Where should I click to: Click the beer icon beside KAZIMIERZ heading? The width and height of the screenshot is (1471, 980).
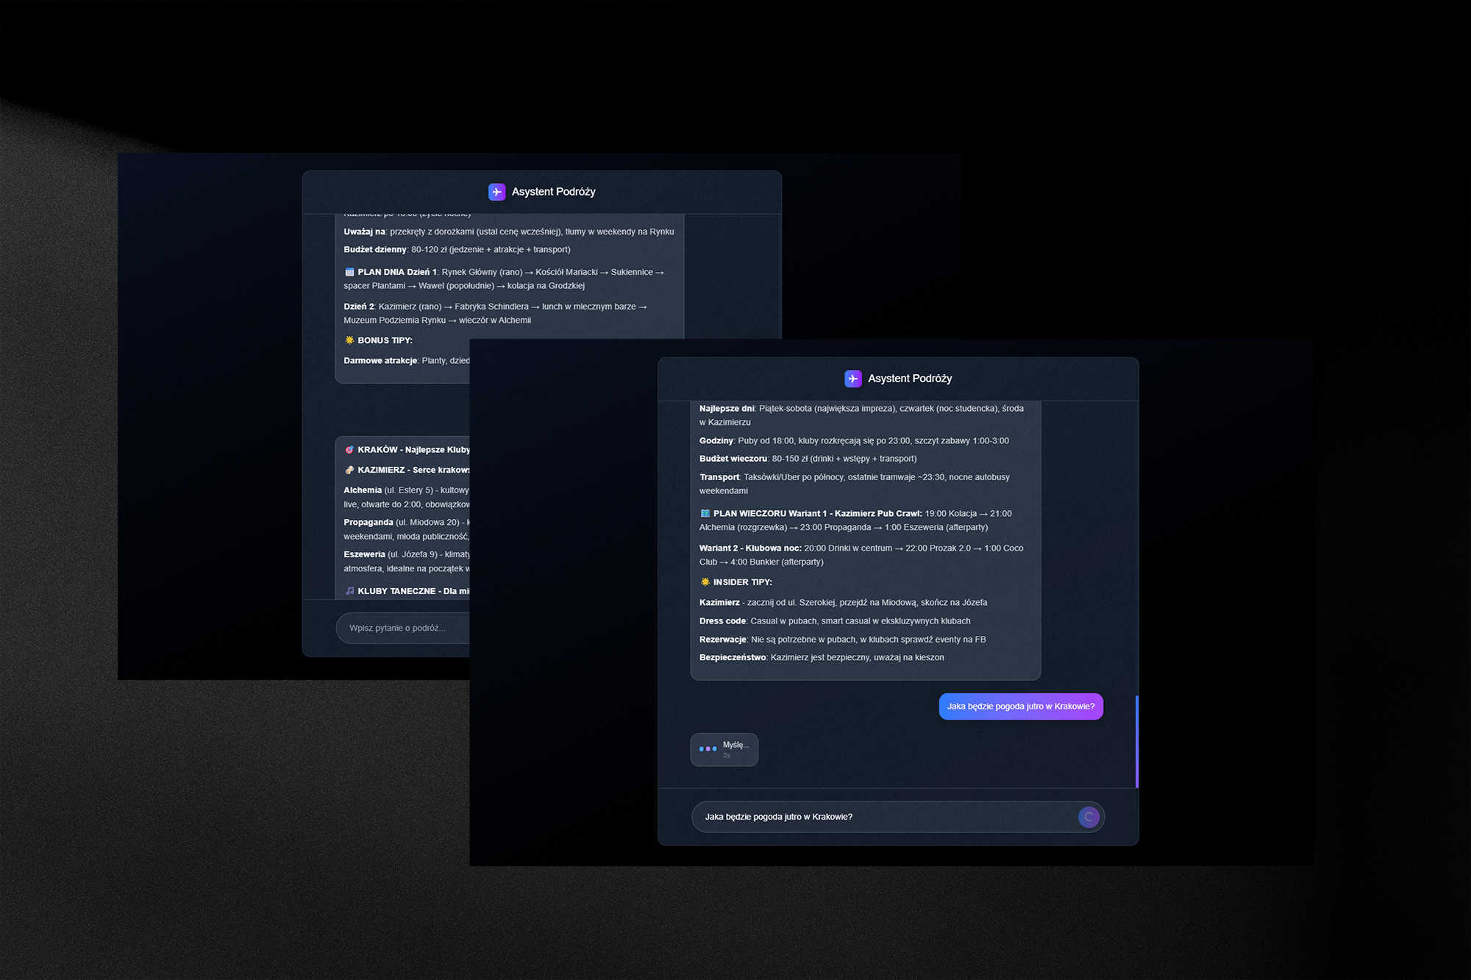click(349, 470)
